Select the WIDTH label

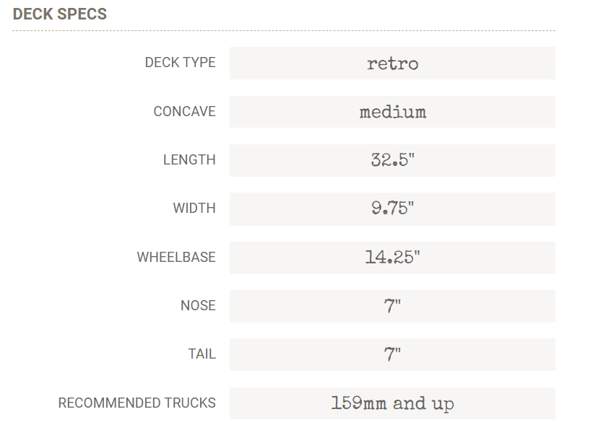194,209
